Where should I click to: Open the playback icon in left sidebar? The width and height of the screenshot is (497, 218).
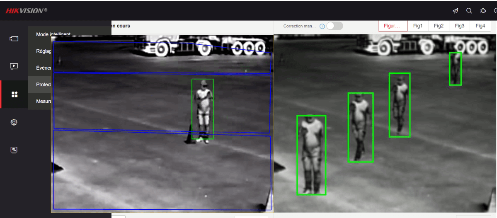(x=14, y=66)
